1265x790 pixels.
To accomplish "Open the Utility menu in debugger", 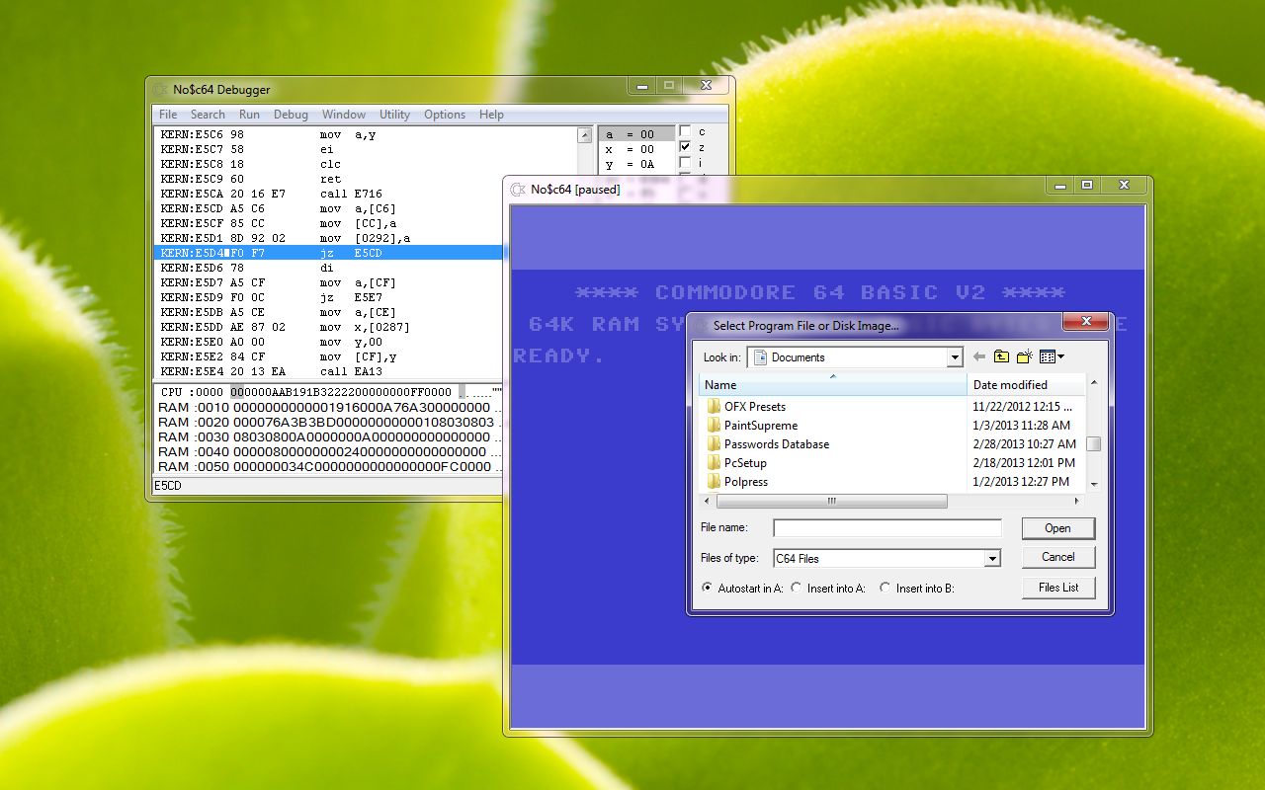I will (x=394, y=115).
